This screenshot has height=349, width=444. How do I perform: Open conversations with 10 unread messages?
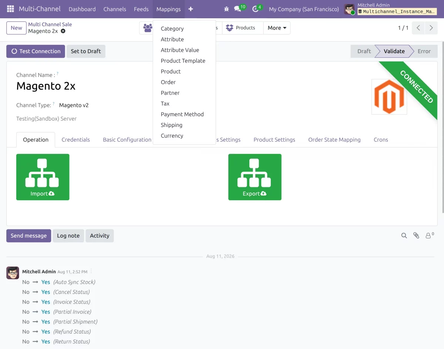[239, 9]
